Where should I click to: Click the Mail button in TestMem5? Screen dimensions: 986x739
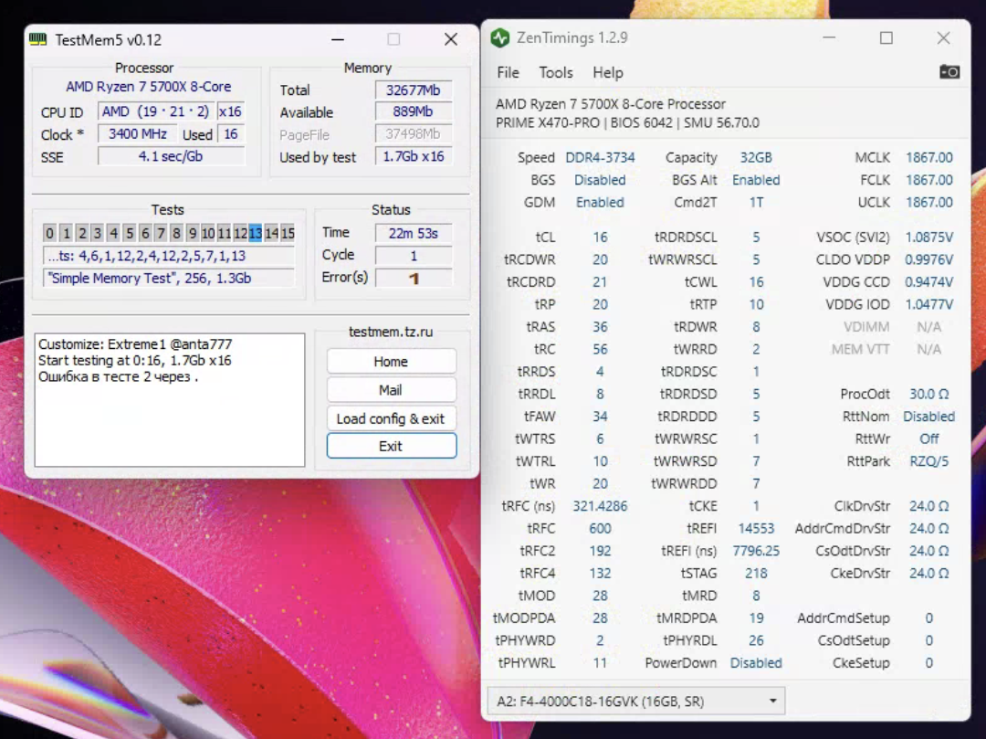click(x=391, y=390)
